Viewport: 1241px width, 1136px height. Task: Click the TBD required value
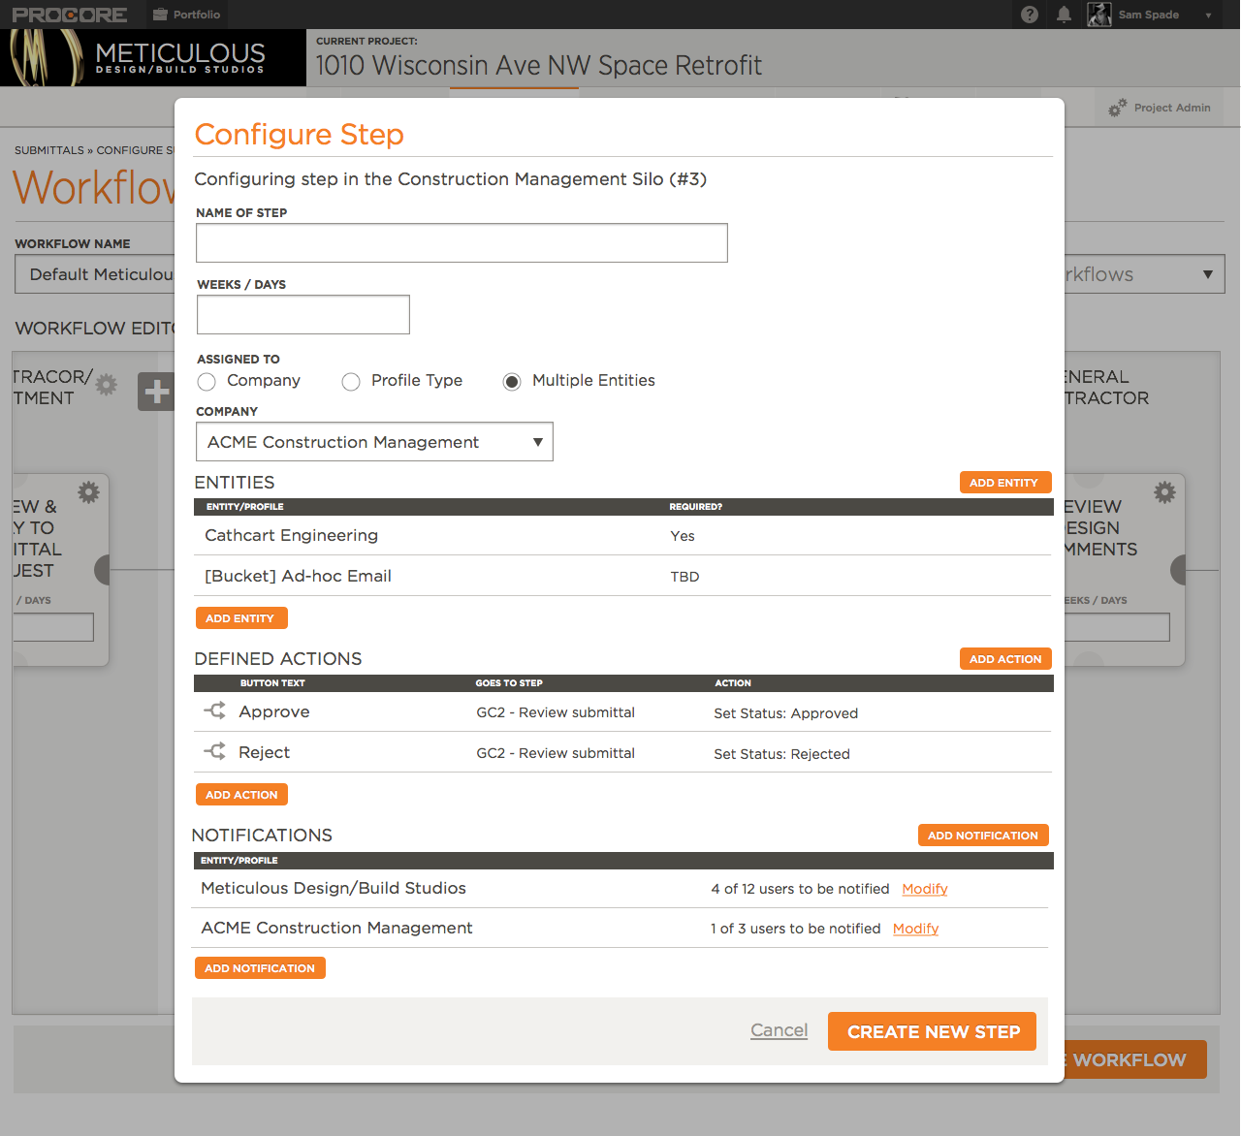684,577
